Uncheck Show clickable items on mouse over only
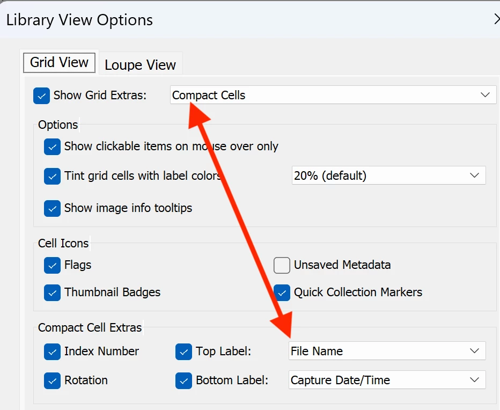 [x=53, y=147]
